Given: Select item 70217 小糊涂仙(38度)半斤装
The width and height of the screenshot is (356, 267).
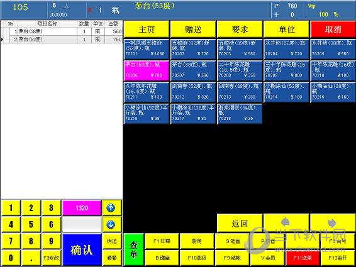Looking at the screenshot, I should (x=193, y=114).
